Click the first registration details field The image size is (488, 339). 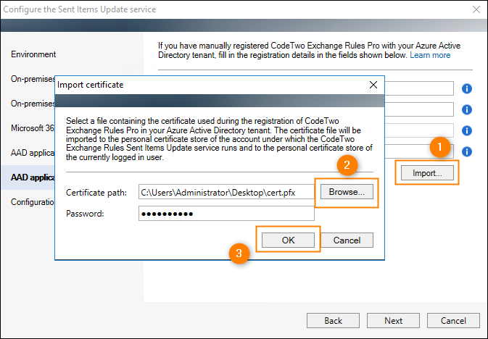point(419,88)
